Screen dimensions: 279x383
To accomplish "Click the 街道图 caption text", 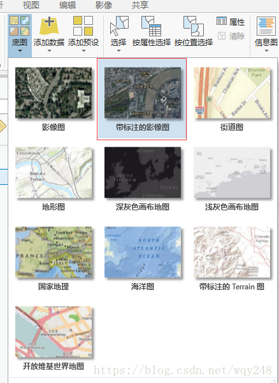I will (x=232, y=127).
